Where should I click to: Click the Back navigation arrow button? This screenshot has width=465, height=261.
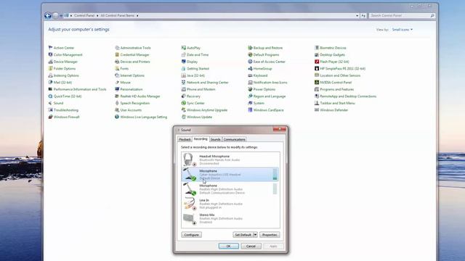[x=48, y=15]
